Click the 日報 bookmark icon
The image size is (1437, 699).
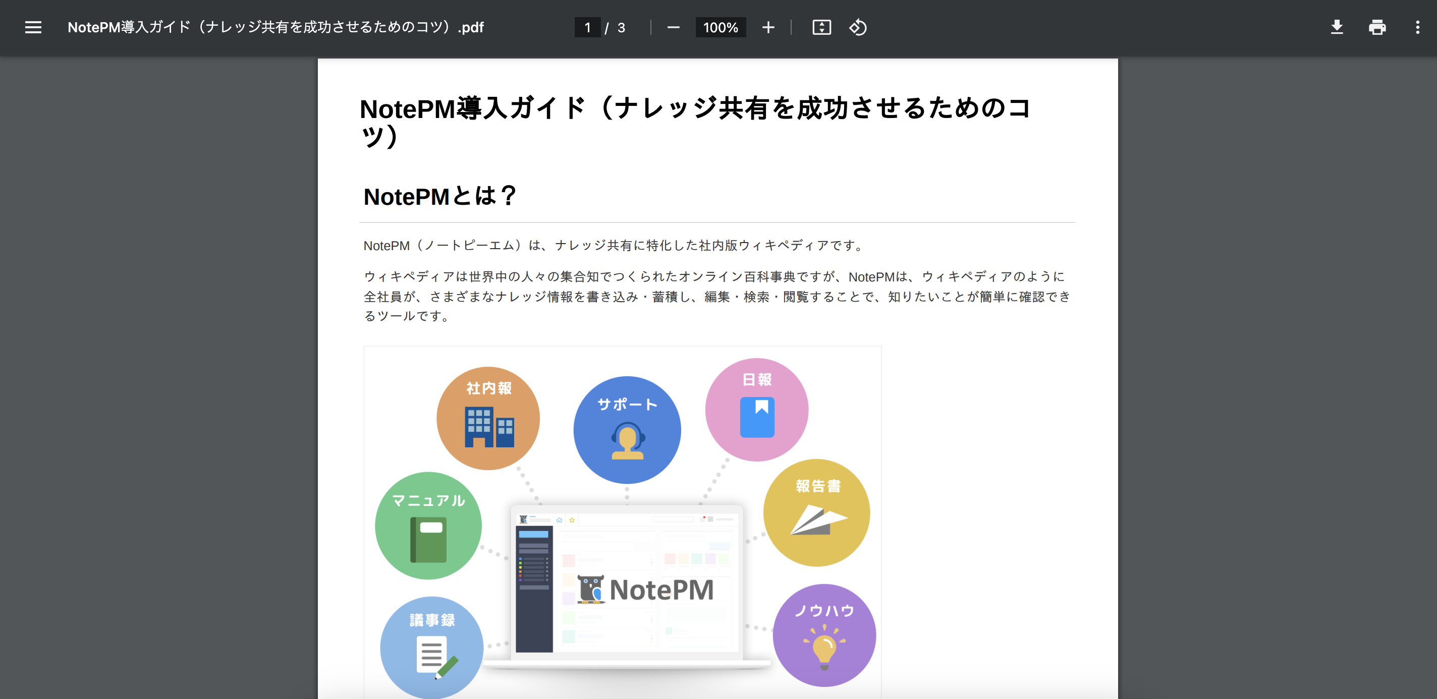pyautogui.click(x=757, y=415)
